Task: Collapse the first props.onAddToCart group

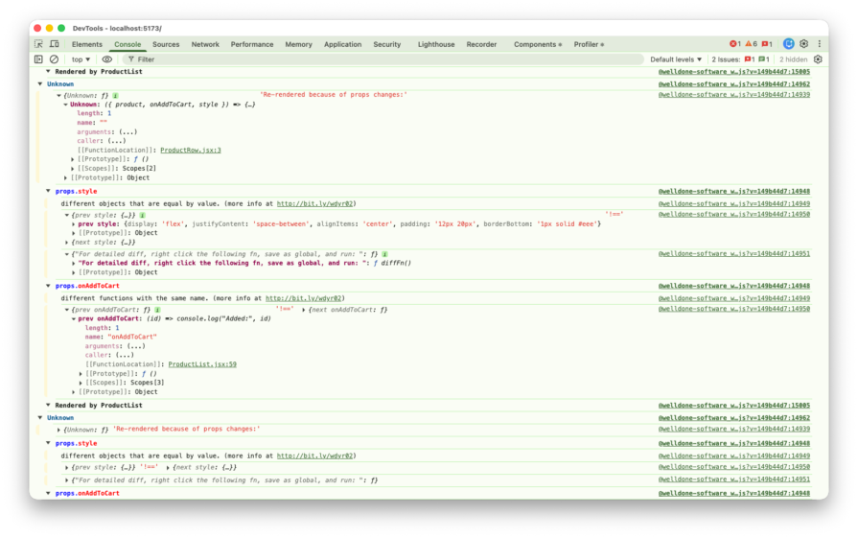Action: point(48,286)
